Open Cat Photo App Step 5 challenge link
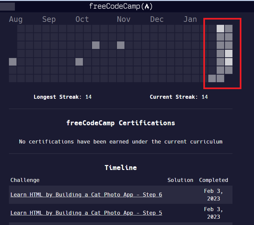The height and width of the screenshot is (225, 254). tap(86, 213)
